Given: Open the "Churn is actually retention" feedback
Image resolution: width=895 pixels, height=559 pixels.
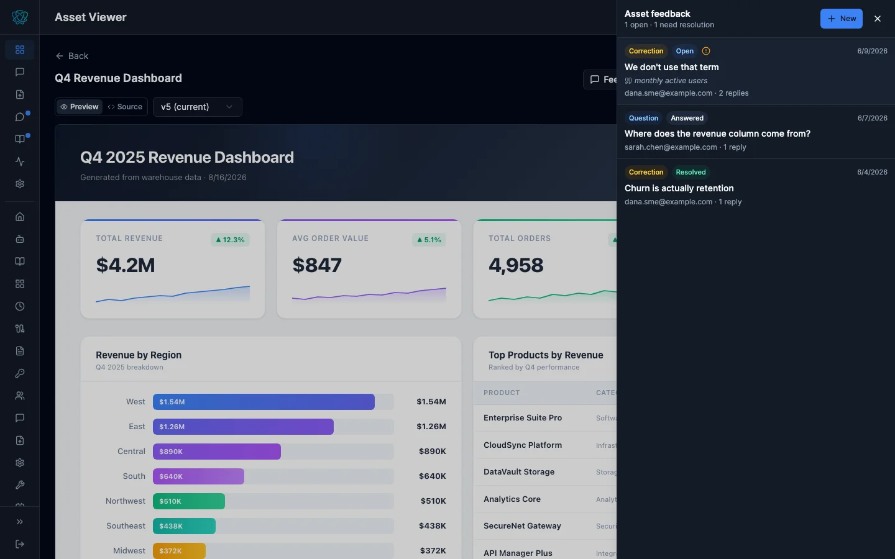Looking at the screenshot, I should 756,186.
